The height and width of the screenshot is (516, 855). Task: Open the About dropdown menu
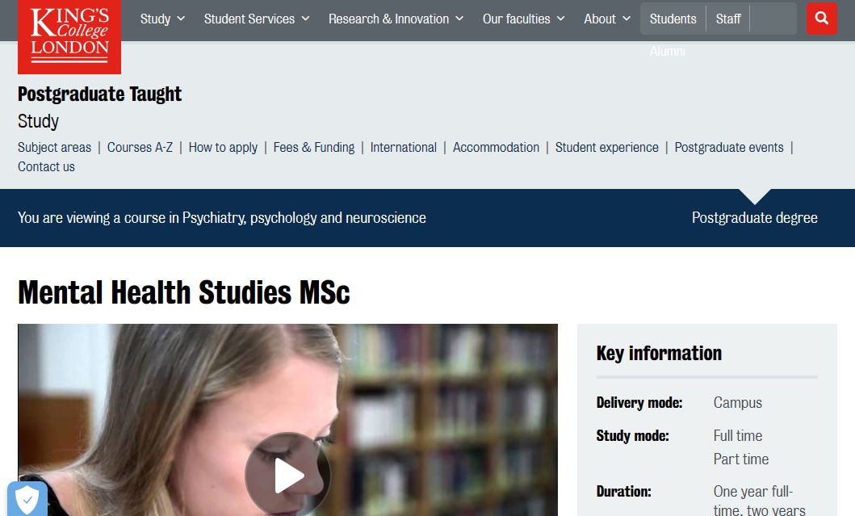pos(607,19)
